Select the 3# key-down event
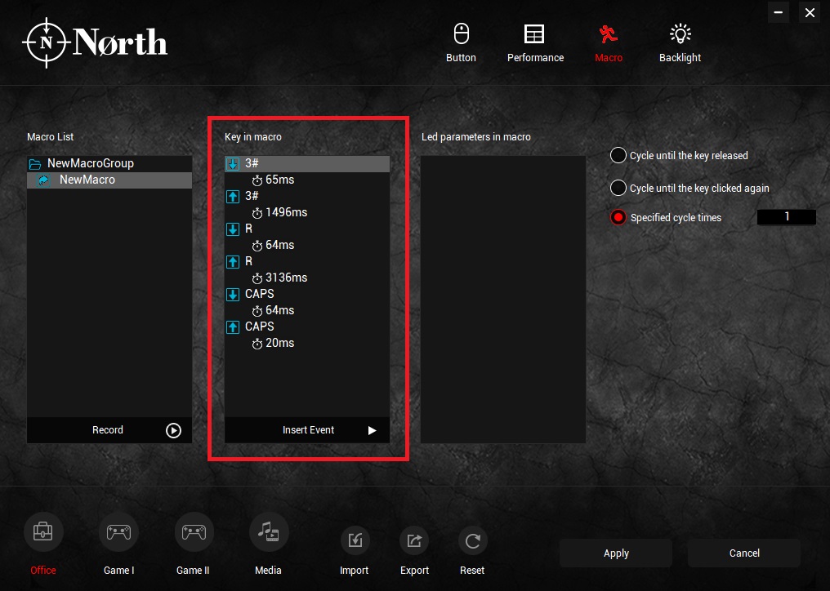Image resolution: width=830 pixels, height=591 pixels. click(307, 163)
